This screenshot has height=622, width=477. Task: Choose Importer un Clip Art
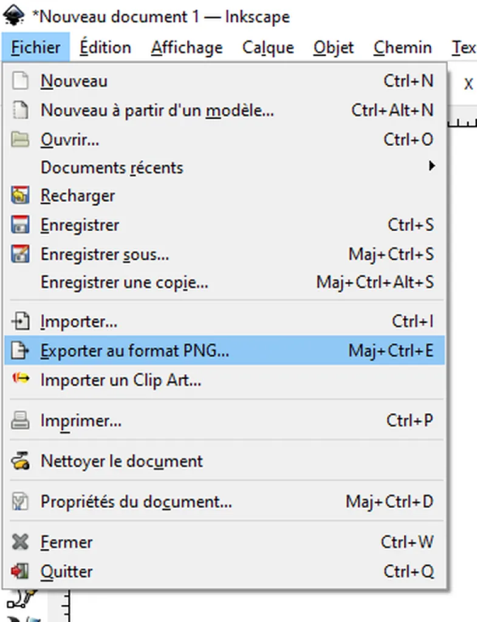tap(225, 380)
